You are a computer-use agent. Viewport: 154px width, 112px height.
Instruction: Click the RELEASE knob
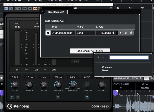point(58,85)
